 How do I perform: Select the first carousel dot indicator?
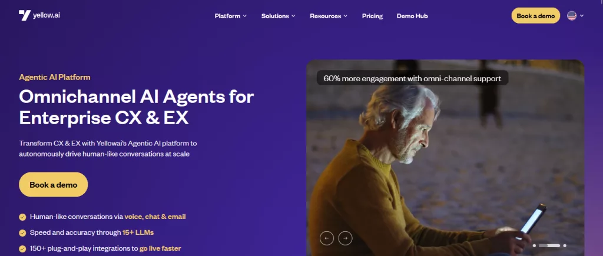pos(534,245)
